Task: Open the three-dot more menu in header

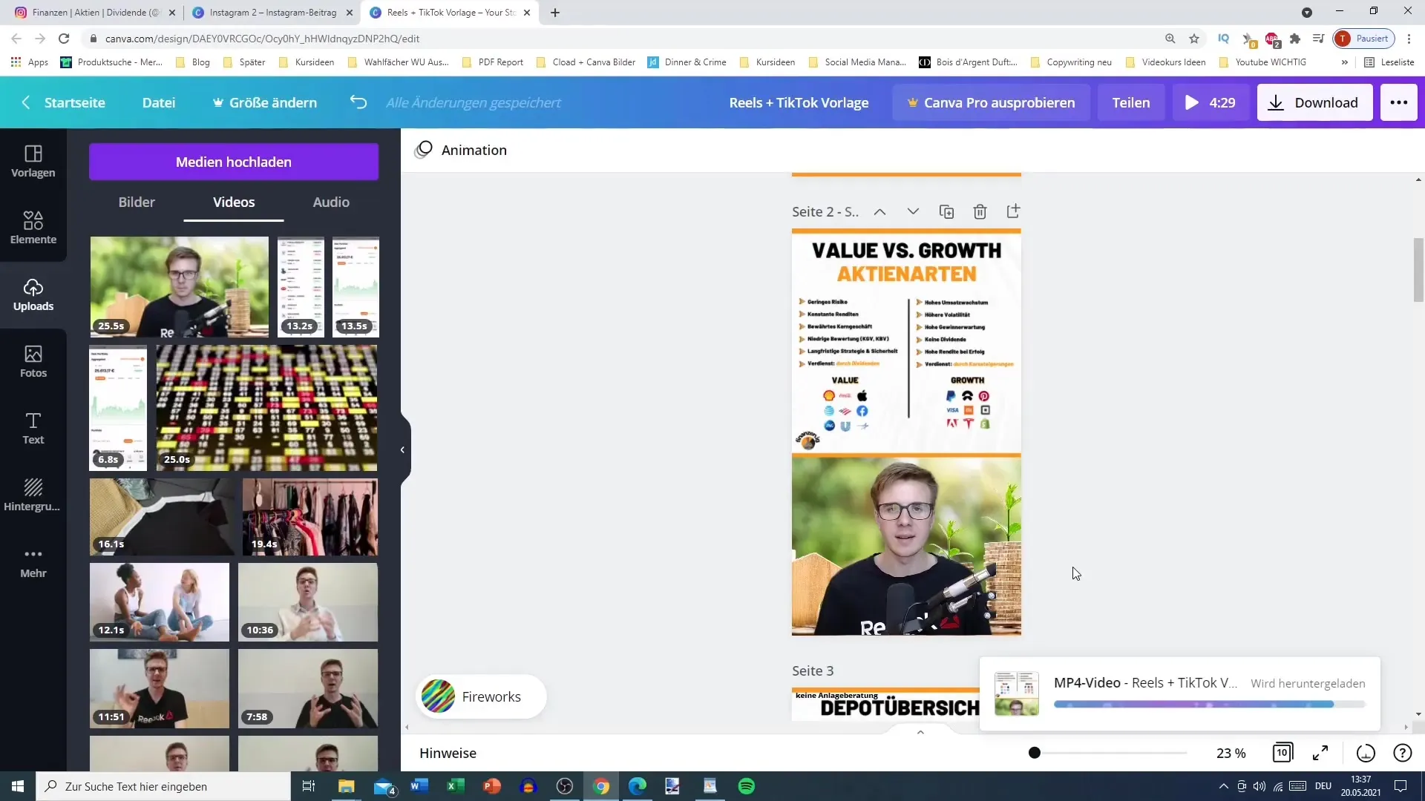Action: pyautogui.click(x=1398, y=102)
